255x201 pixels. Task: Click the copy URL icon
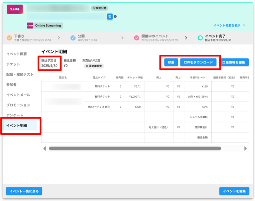click(x=110, y=16)
